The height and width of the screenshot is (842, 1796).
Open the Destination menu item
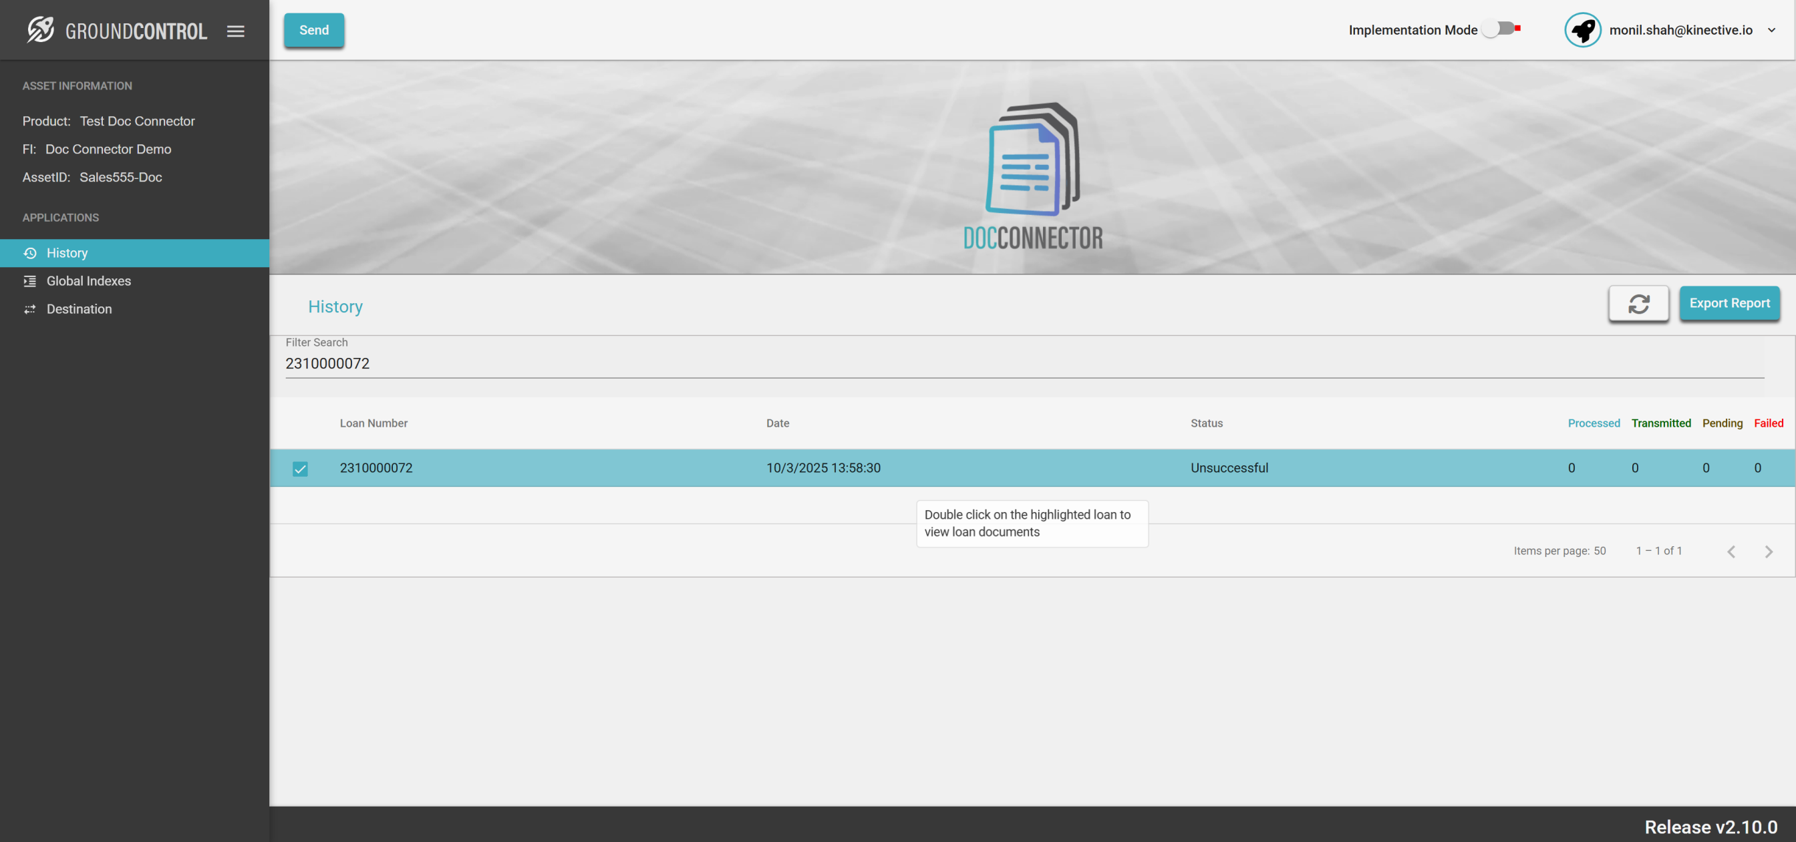tap(79, 308)
